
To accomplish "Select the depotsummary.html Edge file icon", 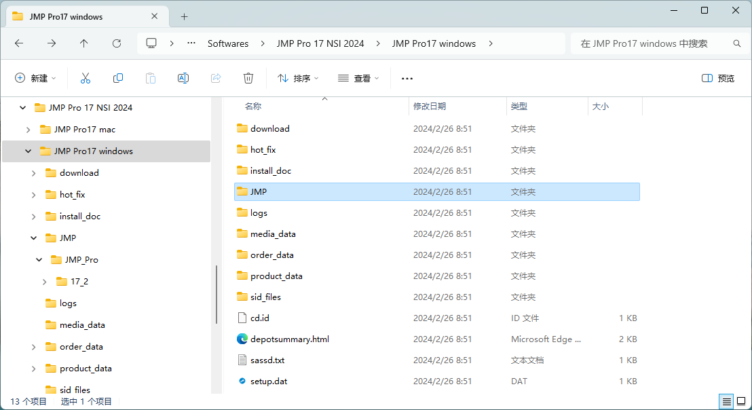I will [x=242, y=339].
